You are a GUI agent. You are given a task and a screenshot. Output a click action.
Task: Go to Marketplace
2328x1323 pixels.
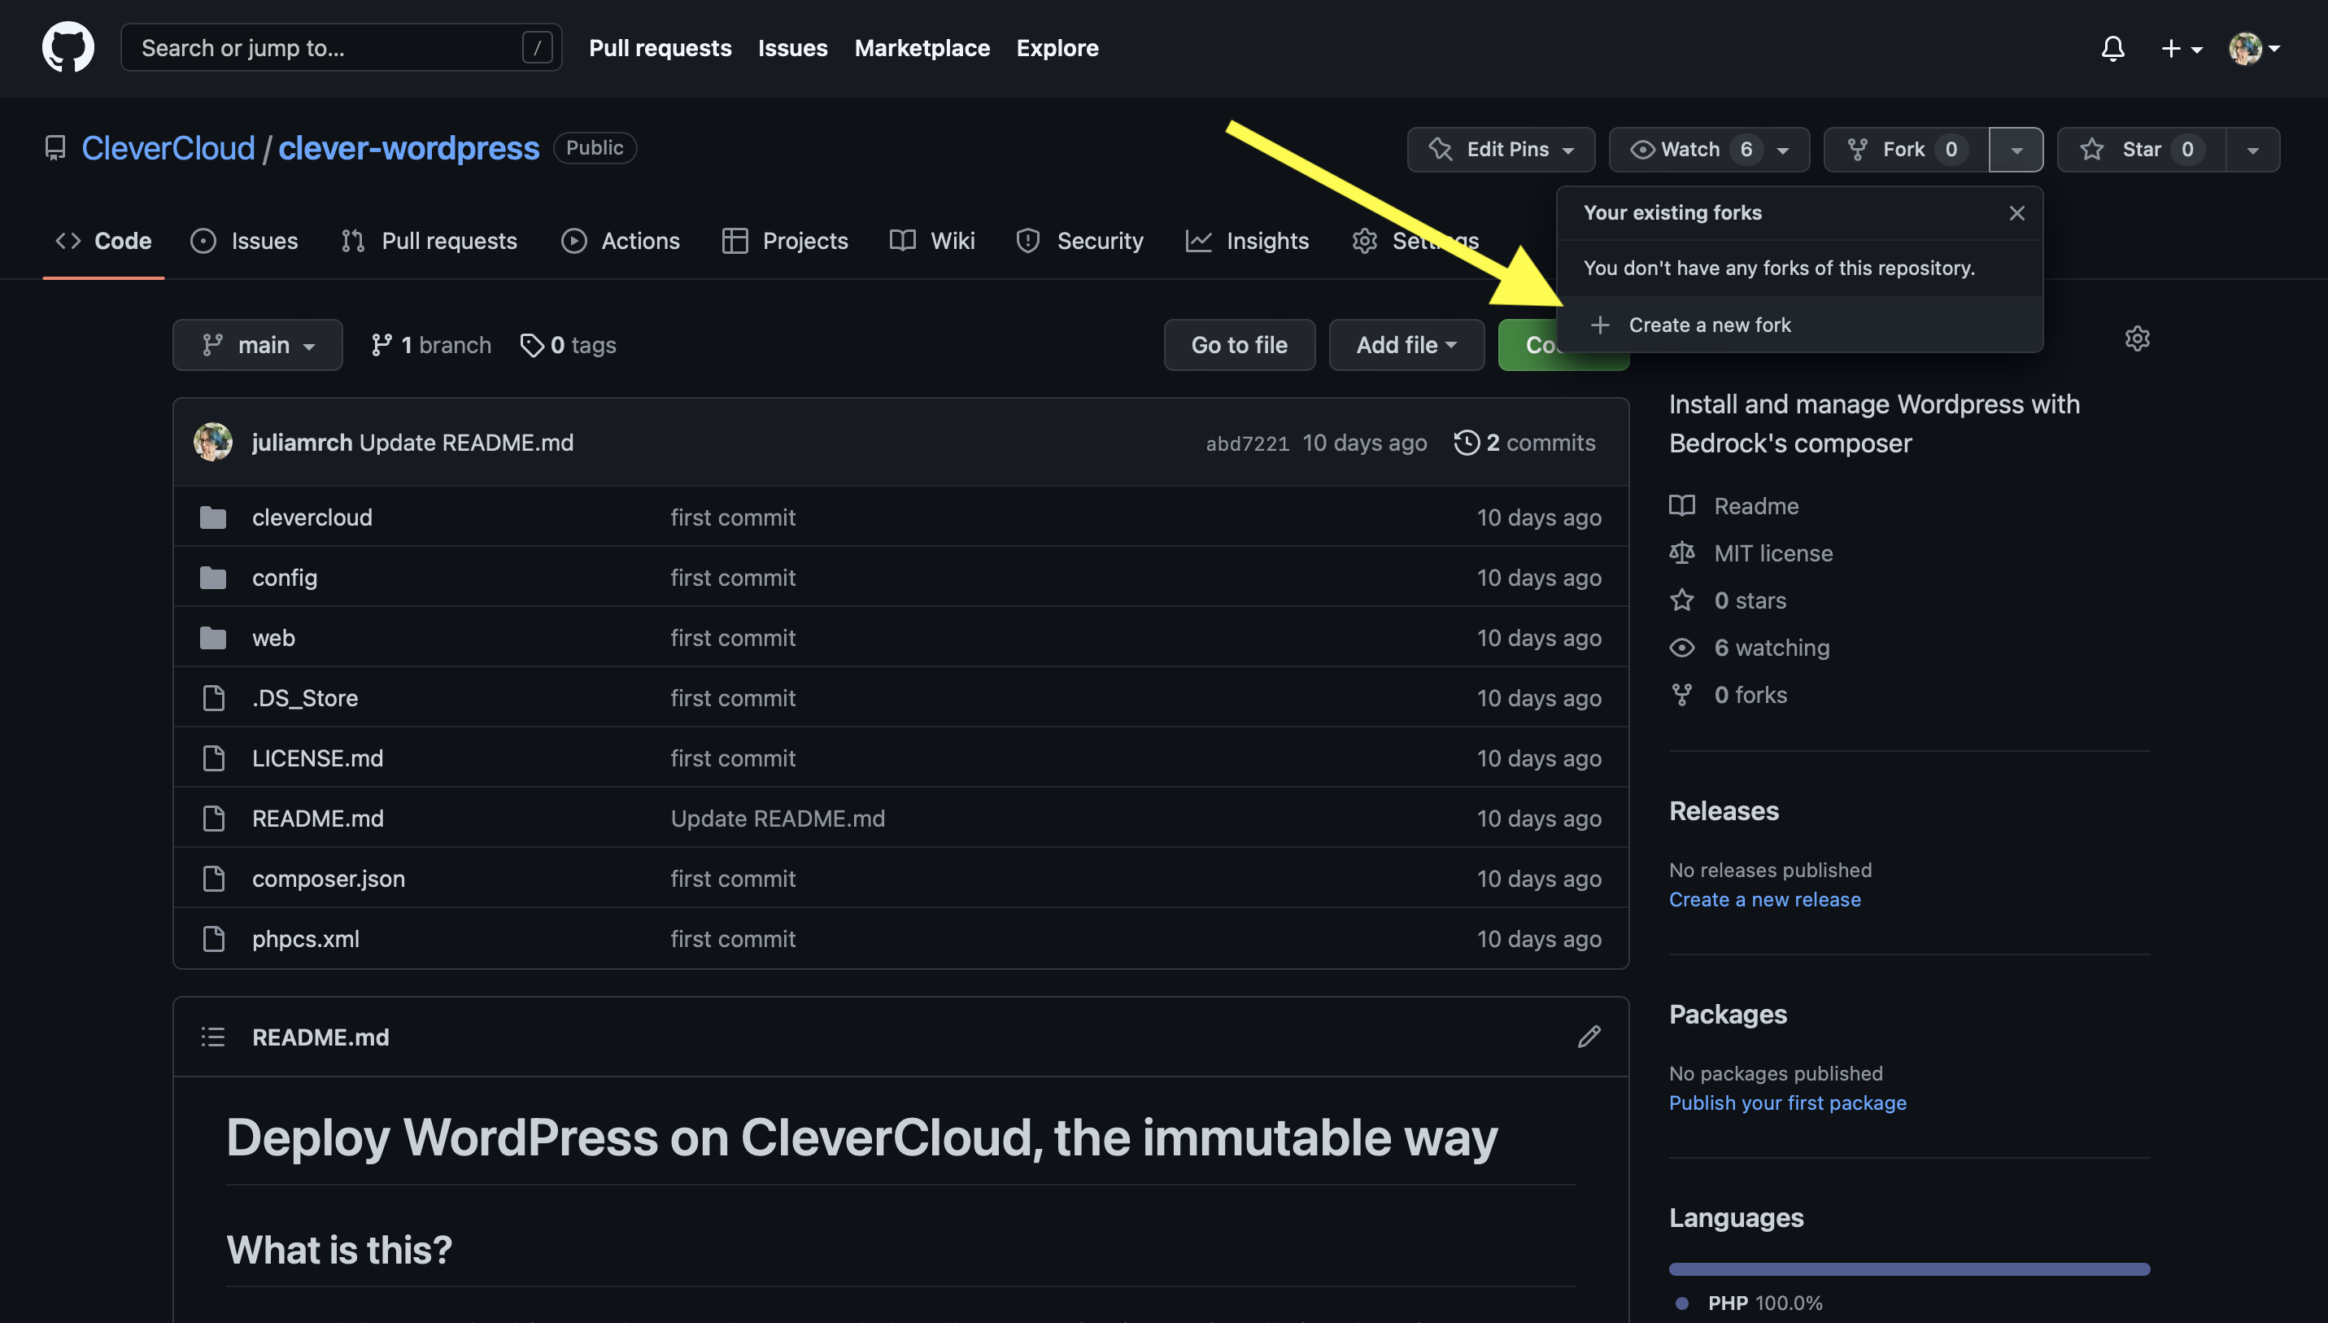pyautogui.click(x=922, y=47)
